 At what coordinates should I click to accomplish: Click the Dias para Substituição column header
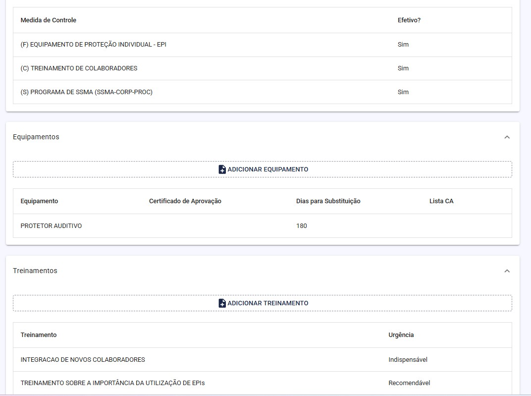point(328,201)
